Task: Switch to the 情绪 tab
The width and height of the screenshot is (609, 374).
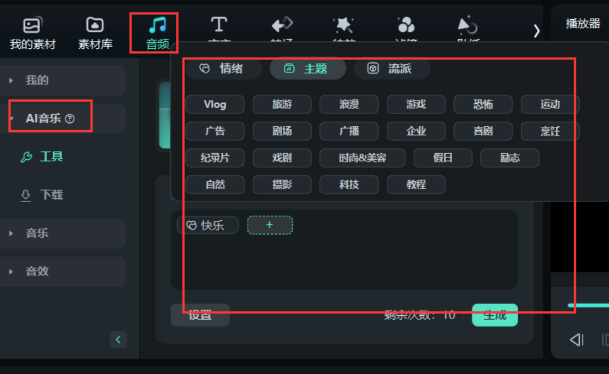Action: tap(223, 69)
